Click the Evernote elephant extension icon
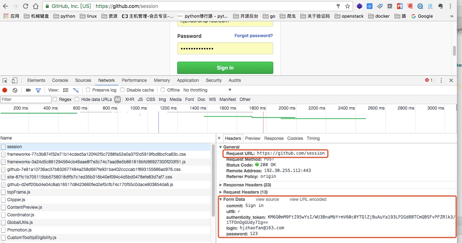Image resolution: width=462 pixels, height=243 pixels. [440, 6]
